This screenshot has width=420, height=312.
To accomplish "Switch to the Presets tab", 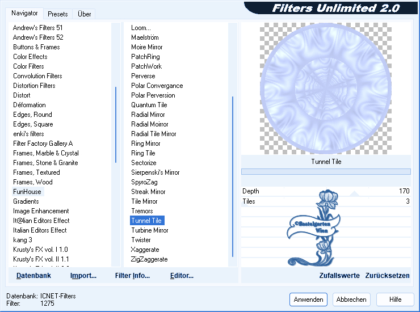I will [58, 14].
